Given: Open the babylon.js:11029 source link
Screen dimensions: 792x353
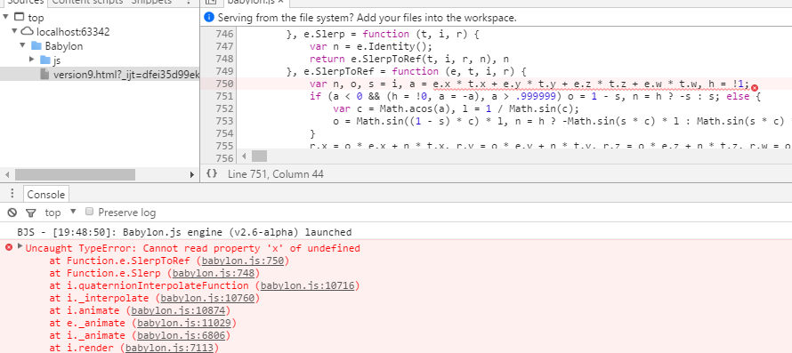Looking at the screenshot, I should point(184,323).
